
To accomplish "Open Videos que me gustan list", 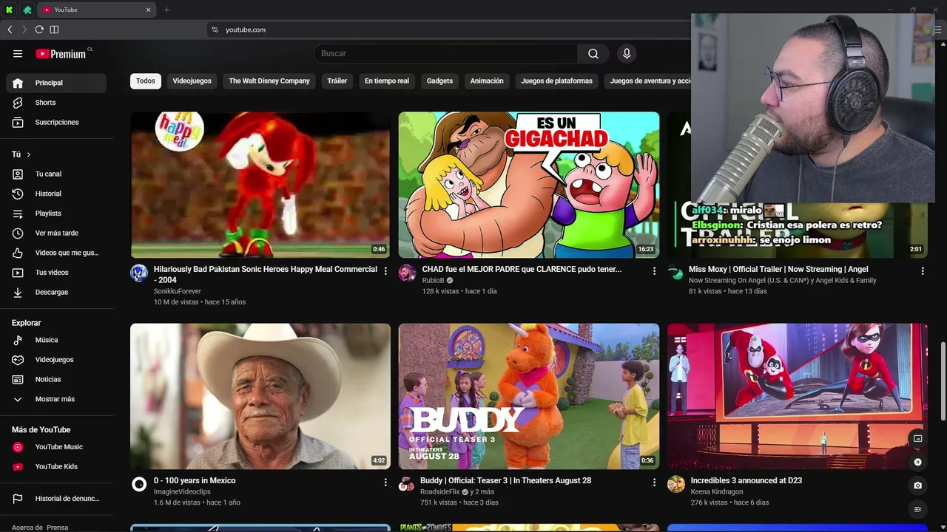I will tap(56, 253).
